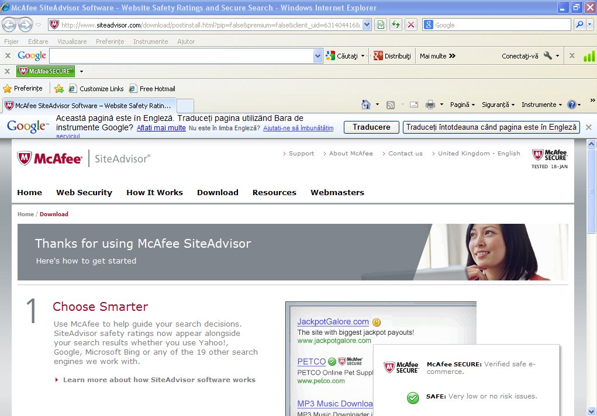Close the Google translate bar
597x416 pixels.
[589, 127]
